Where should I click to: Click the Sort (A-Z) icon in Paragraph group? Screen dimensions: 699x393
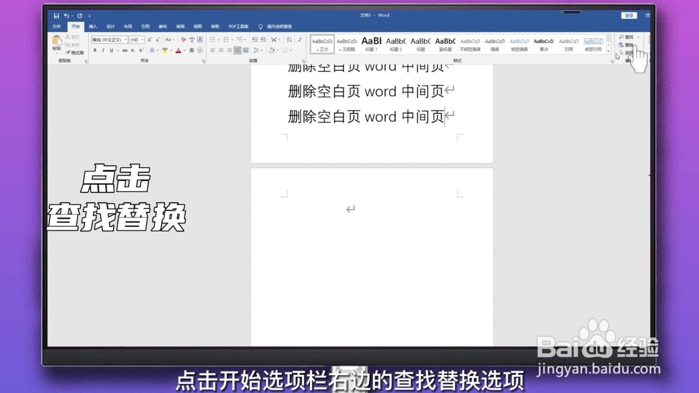pyautogui.click(x=289, y=40)
